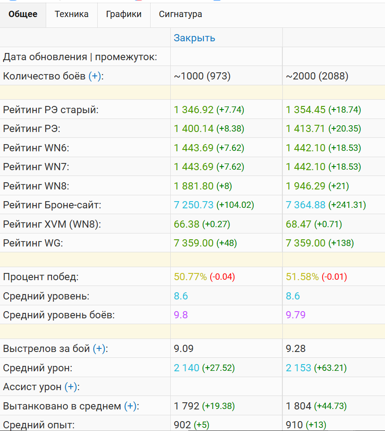385x431 pixels.
Task: Expand the plus next to Количество боёв
Action: (95, 76)
